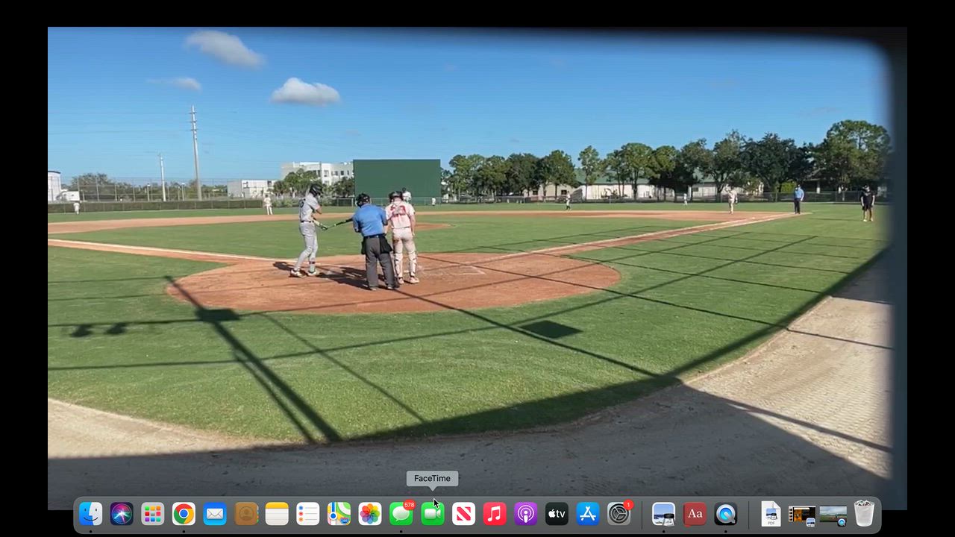
Task: Open the Mail app
Action: click(215, 514)
